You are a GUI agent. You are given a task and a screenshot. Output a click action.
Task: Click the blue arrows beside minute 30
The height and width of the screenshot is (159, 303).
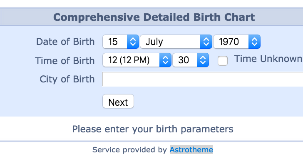pyautogui.click(x=203, y=60)
